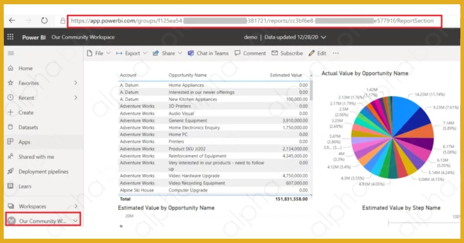Screen dimensions: 464x243
Task: Select the Product SKU JJ202 row
Action: click(x=213, y=149)
